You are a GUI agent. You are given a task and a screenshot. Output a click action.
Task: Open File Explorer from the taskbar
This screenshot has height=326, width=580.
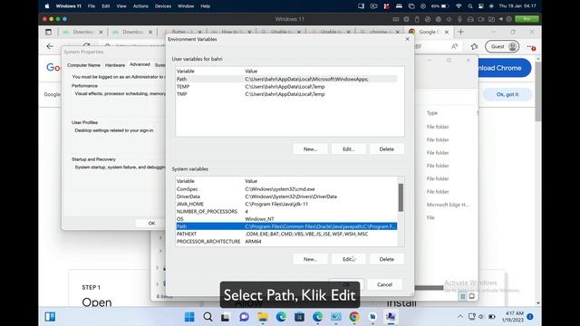263,317
